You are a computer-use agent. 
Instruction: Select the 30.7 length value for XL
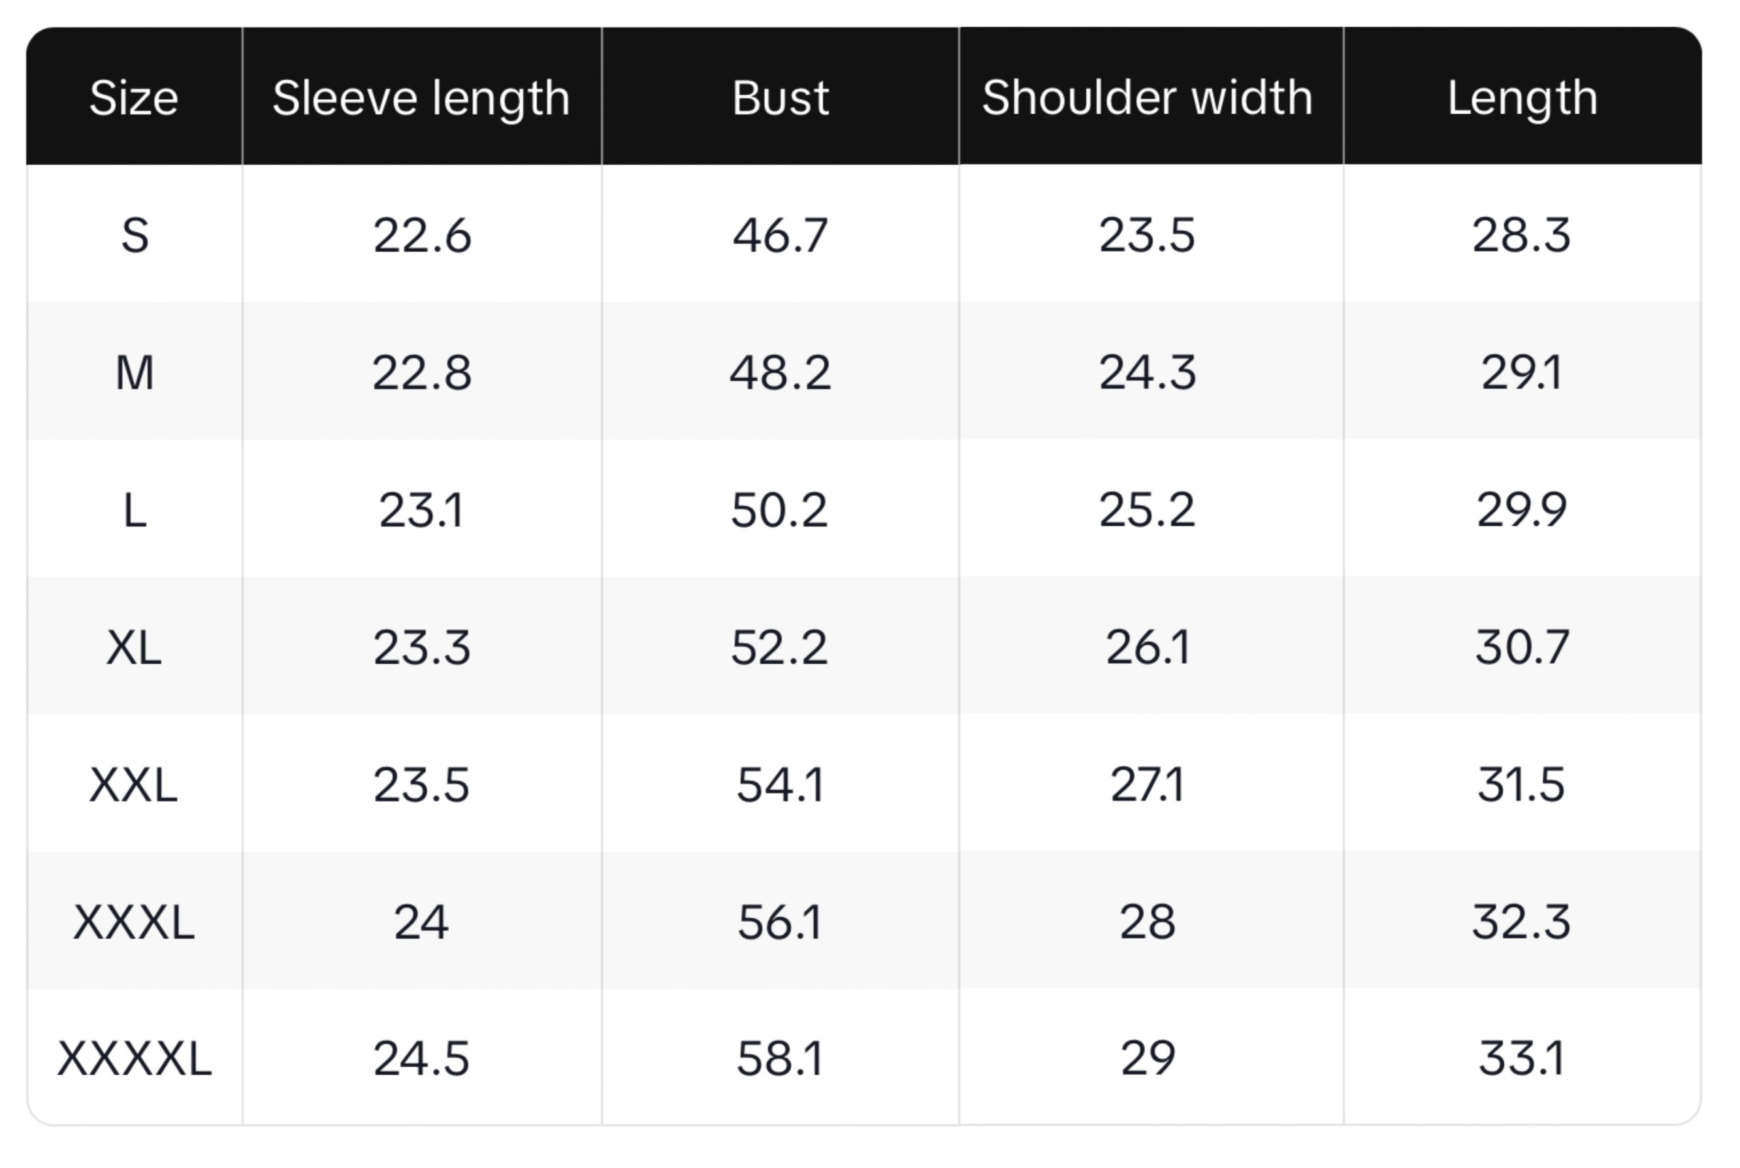[x=1522, y=647]
